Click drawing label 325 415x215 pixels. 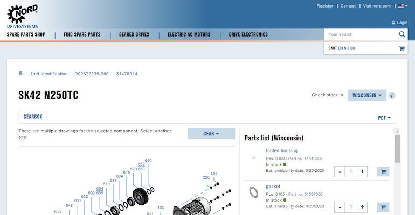214,173
